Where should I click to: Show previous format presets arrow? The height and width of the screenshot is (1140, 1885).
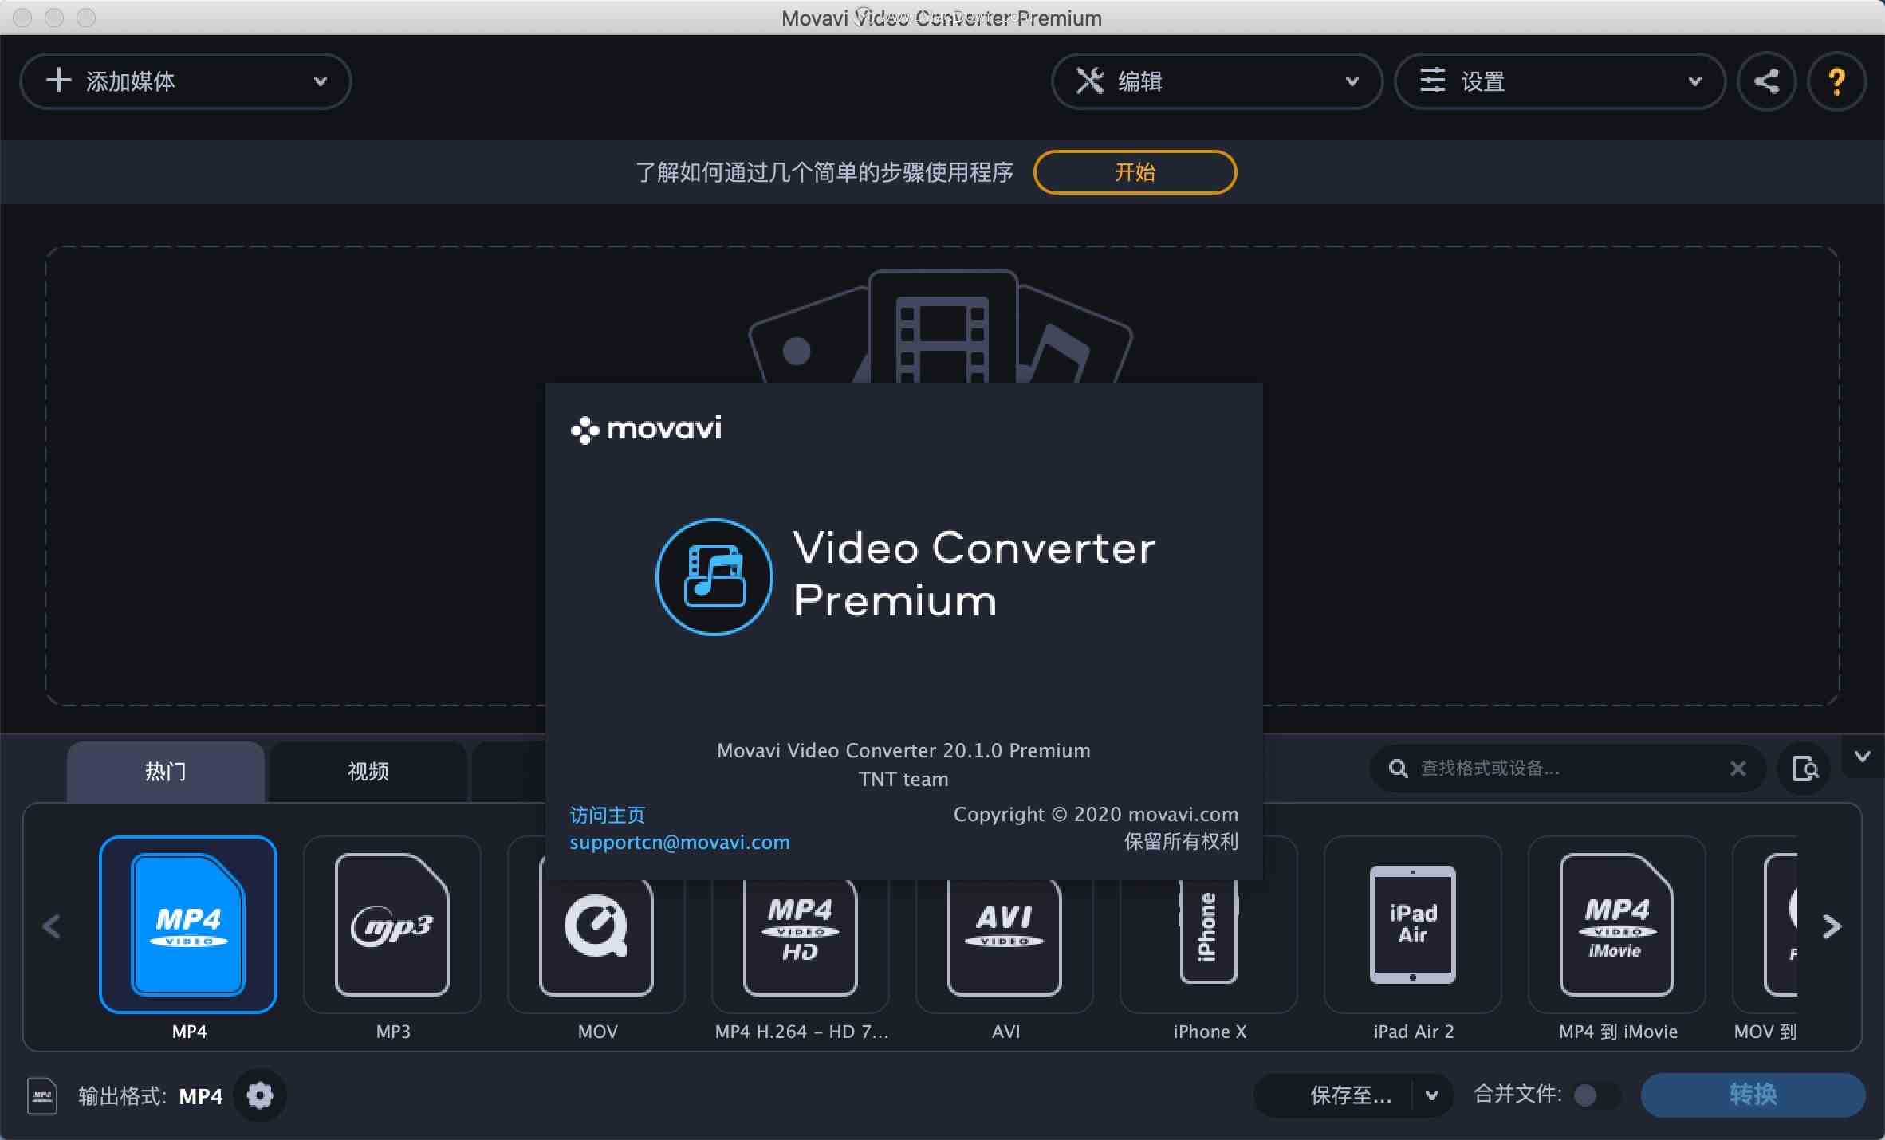pos(52,926)
